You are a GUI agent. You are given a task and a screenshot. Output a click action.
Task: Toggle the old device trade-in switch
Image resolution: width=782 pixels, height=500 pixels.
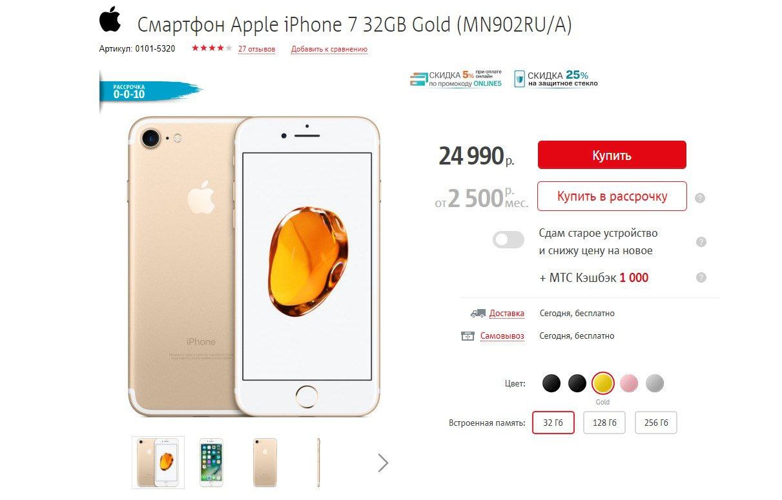click(x=508, y=241)
